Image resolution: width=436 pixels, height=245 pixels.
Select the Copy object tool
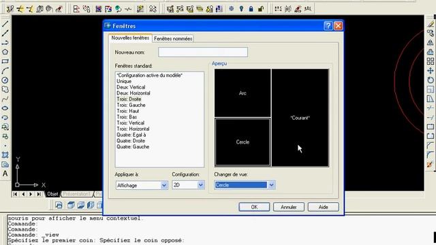tap(431, 33)
